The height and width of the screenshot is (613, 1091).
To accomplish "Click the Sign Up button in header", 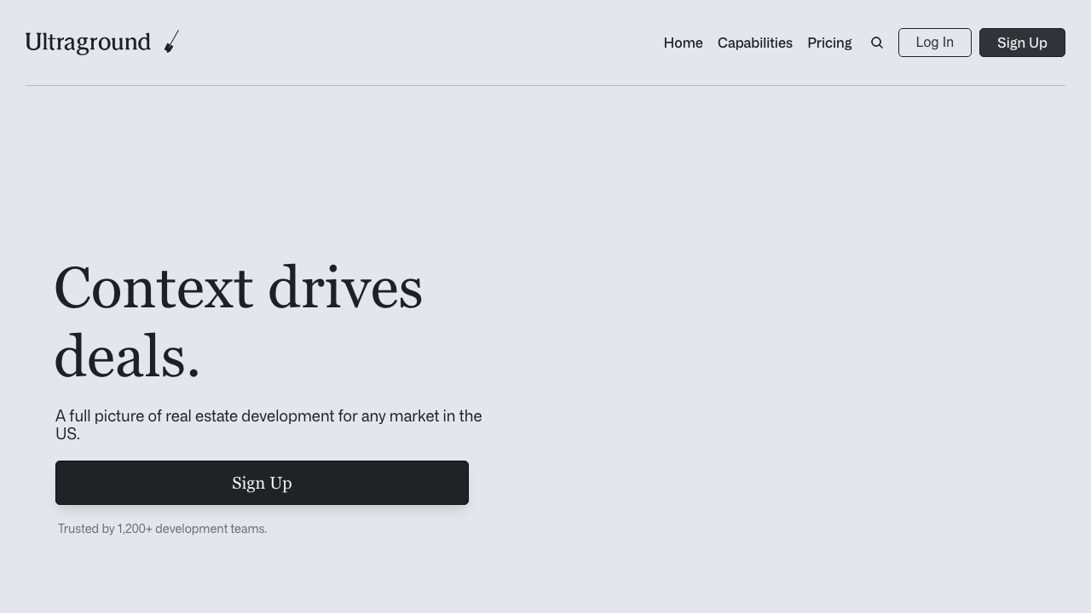I will click(x=1022, y=43).
